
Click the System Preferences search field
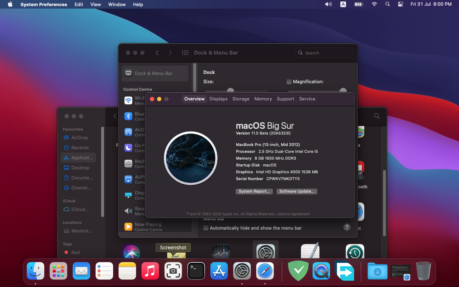325,53
